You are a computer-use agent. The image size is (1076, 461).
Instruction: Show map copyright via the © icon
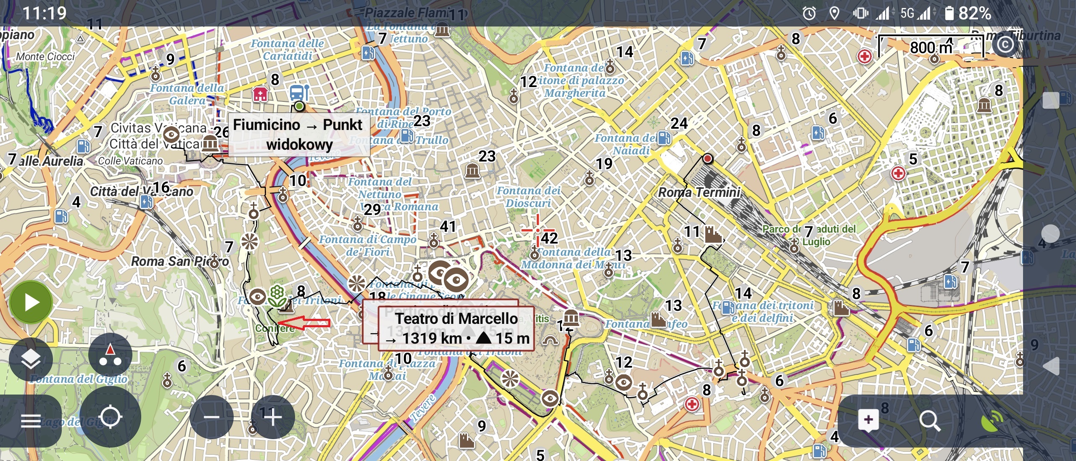pyautogui.click(x=1005, y=44)
